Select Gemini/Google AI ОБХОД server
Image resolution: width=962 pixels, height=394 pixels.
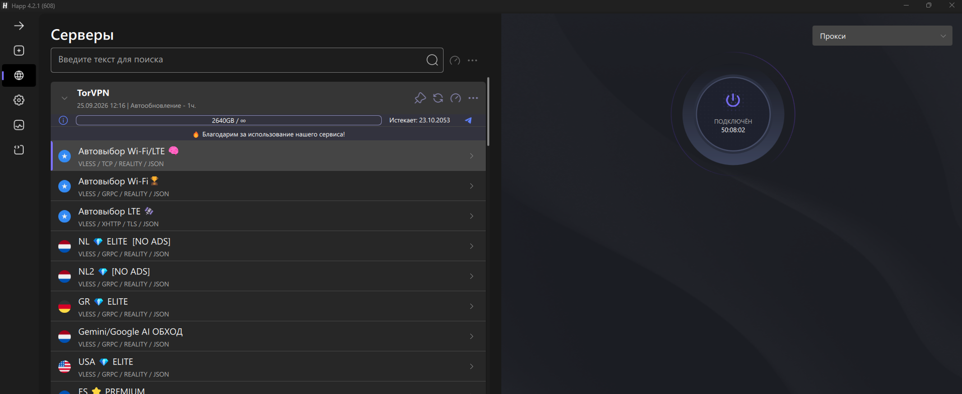pos(268,336)
